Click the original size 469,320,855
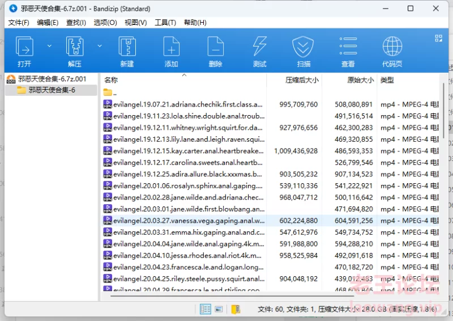453x321 pixels. tap(353, 139)
